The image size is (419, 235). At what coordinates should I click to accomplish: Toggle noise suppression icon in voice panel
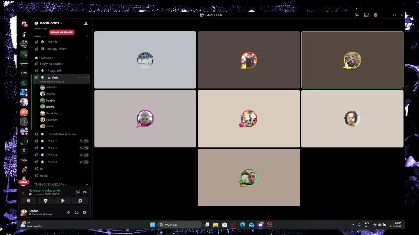(77, 192)
